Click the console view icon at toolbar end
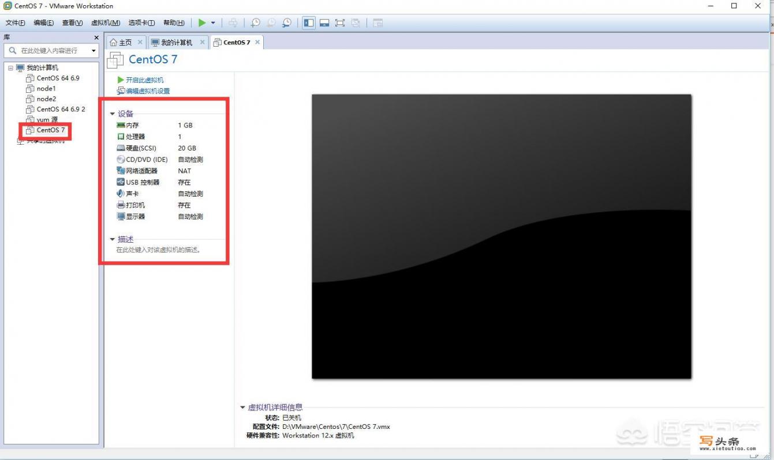The height and width of the screenshot is (460, 774). tap(377, 23)
